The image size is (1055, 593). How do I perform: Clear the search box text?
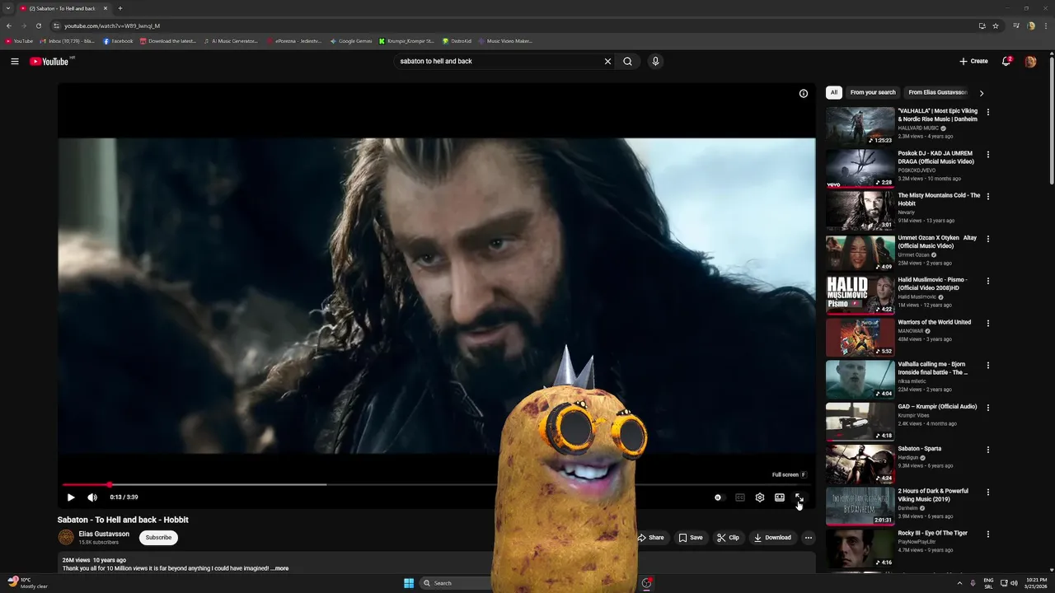point(607,61)
